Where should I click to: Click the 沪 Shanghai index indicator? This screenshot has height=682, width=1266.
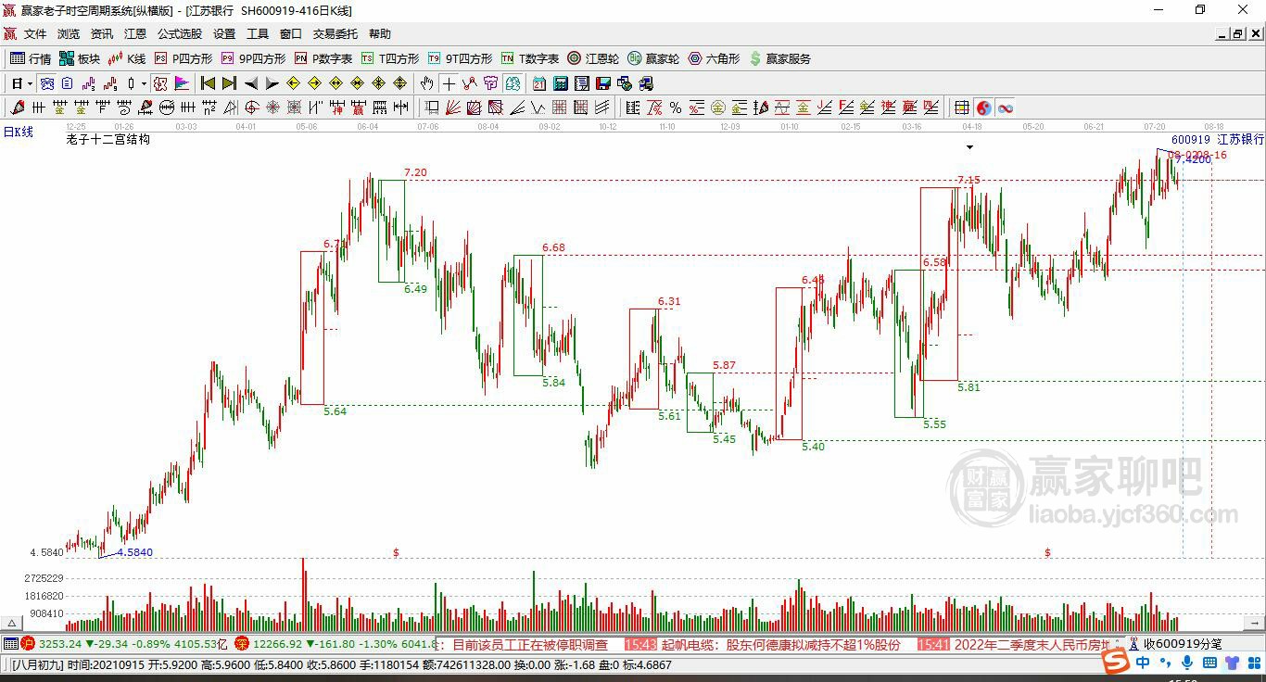tap(28, 643)
